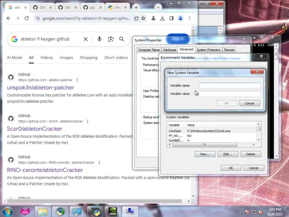Close New System Variable dialog with red X
The image size is (289, 217).
pyautogui.click(x=257, y=71)
